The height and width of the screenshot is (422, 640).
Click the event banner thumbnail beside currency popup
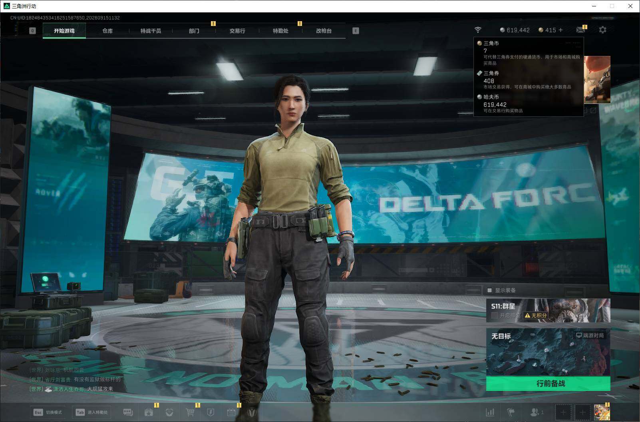(597, 80)
